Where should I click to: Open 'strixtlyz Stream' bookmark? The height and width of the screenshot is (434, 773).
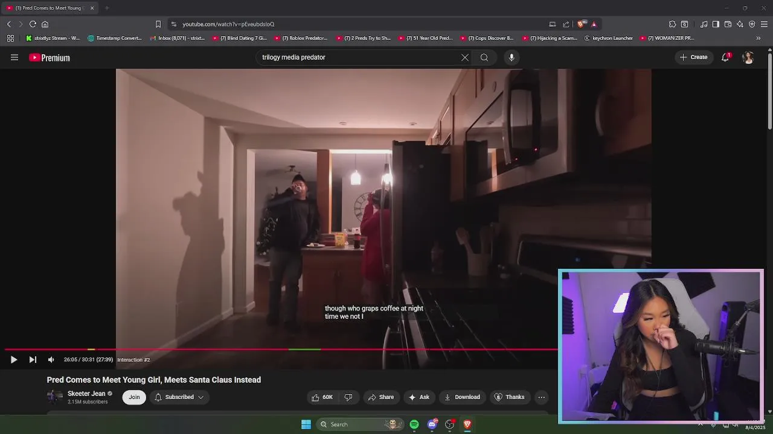(x=53, y=38)
